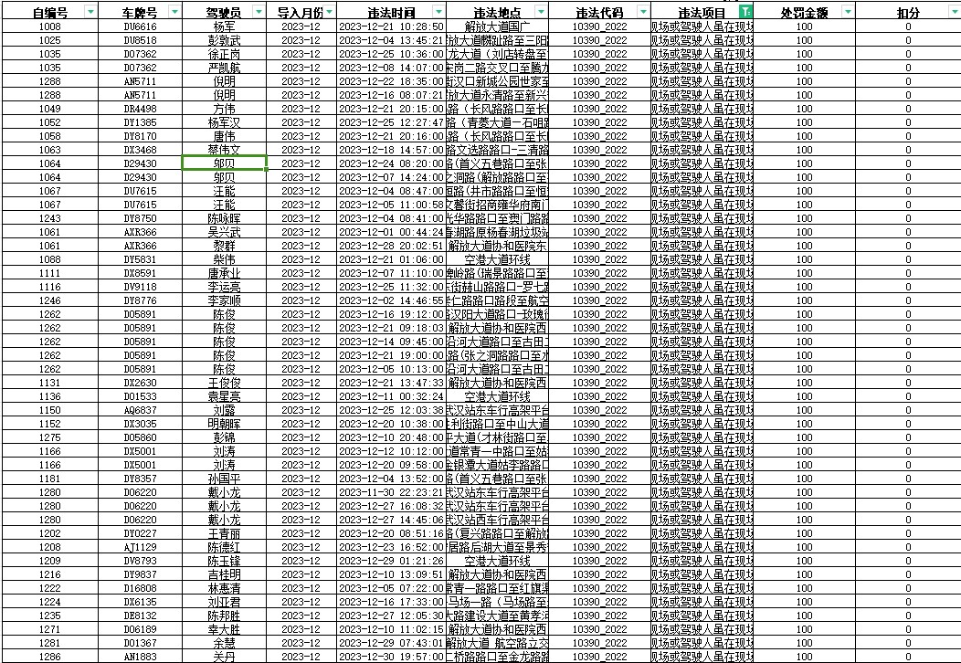Select the plate cell D01533

pos(140,396)
